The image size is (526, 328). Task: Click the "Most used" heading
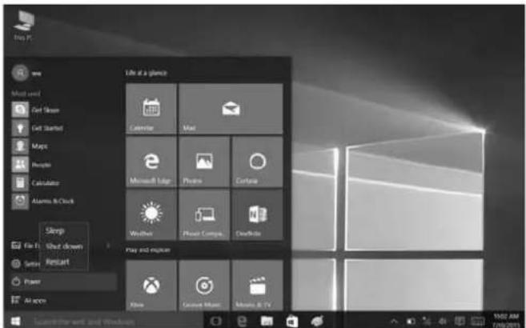point(26,94)
